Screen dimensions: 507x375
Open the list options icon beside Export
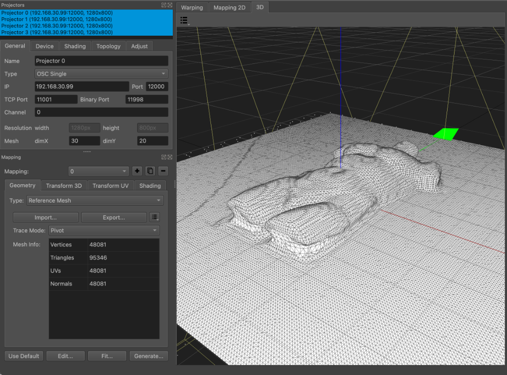pyautogui.click(x=154, y=217)
